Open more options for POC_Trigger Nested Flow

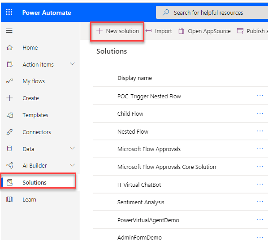(260, 96)
